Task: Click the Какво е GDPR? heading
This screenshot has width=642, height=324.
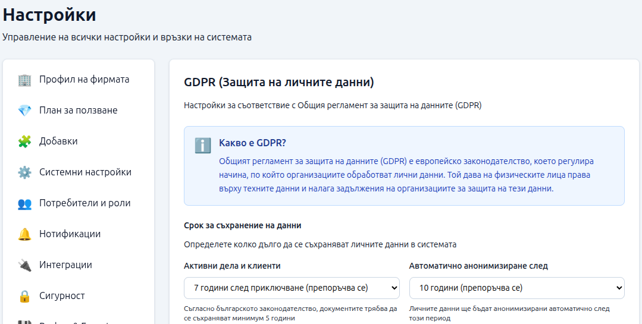Action: pyautogui.click(x=252, y=143)
